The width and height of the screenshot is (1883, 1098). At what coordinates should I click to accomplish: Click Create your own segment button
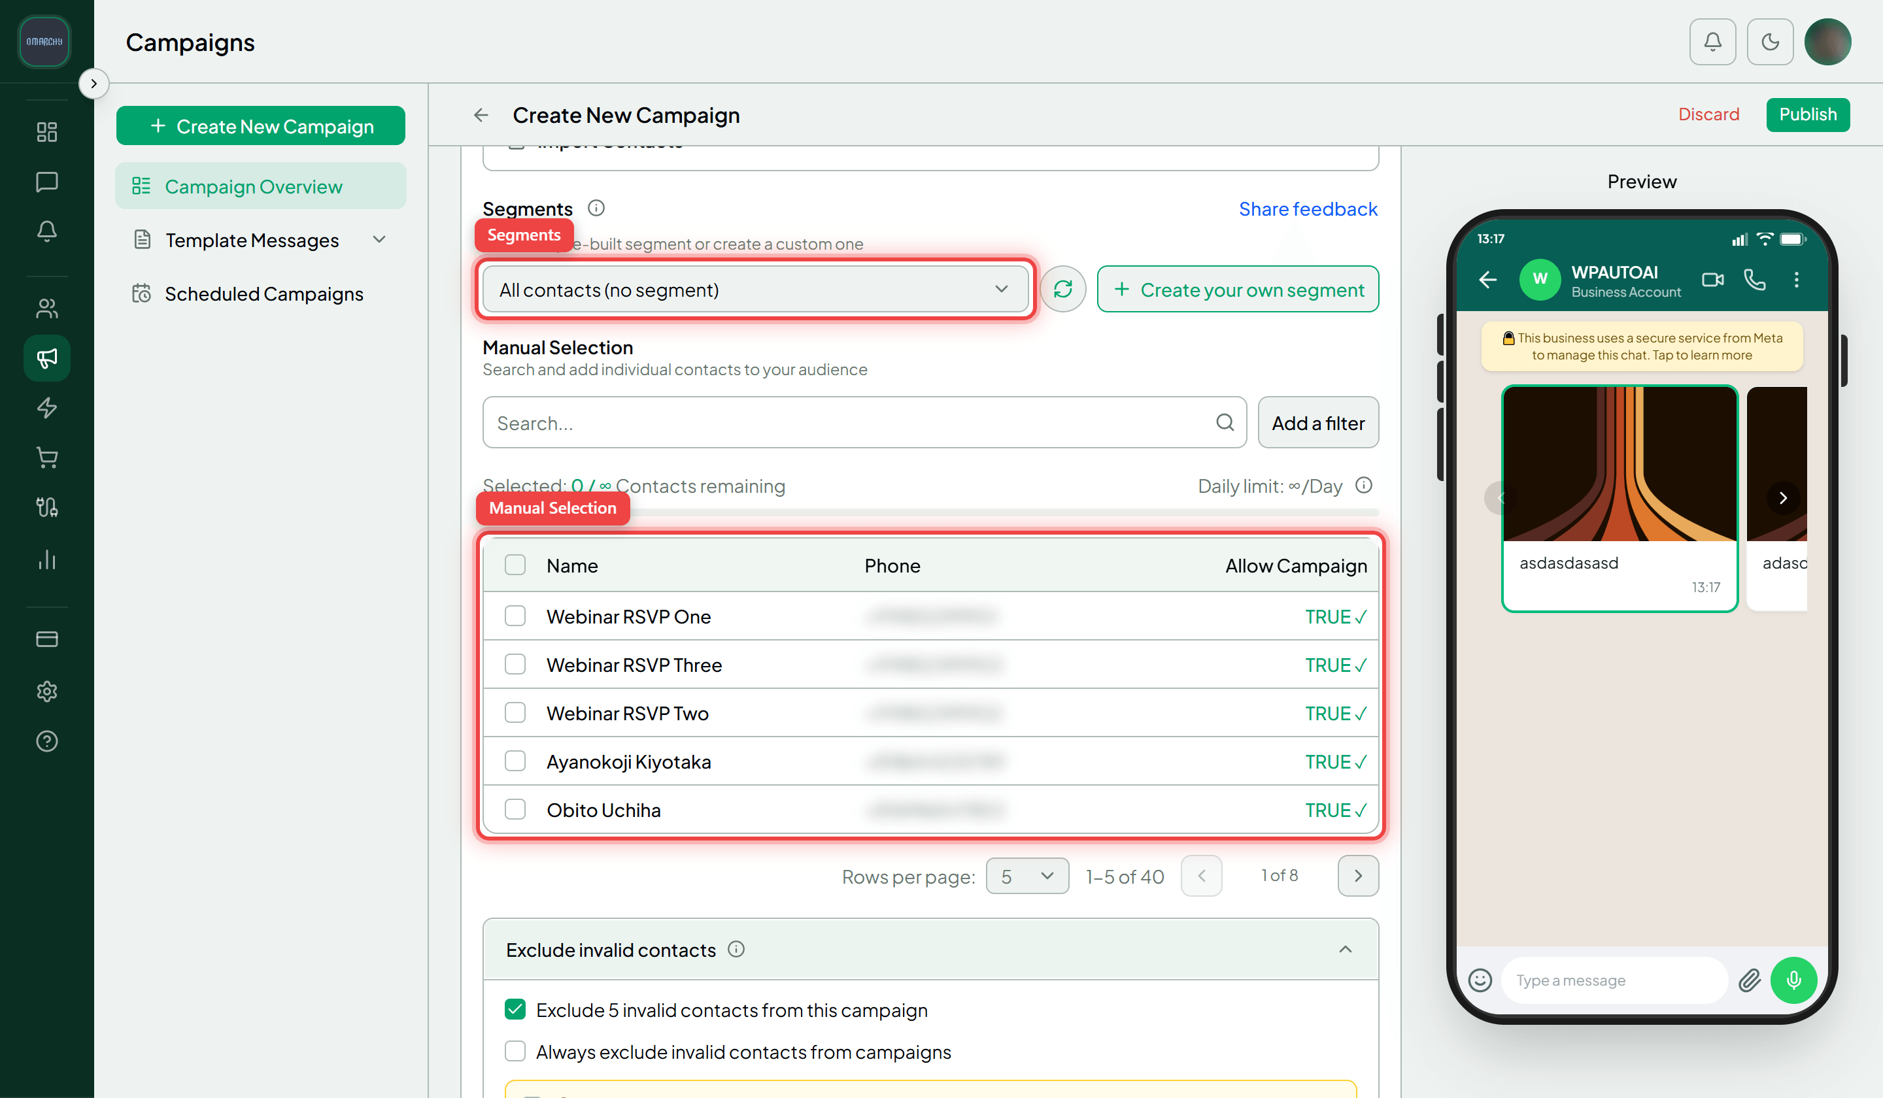click(1238, 289)
